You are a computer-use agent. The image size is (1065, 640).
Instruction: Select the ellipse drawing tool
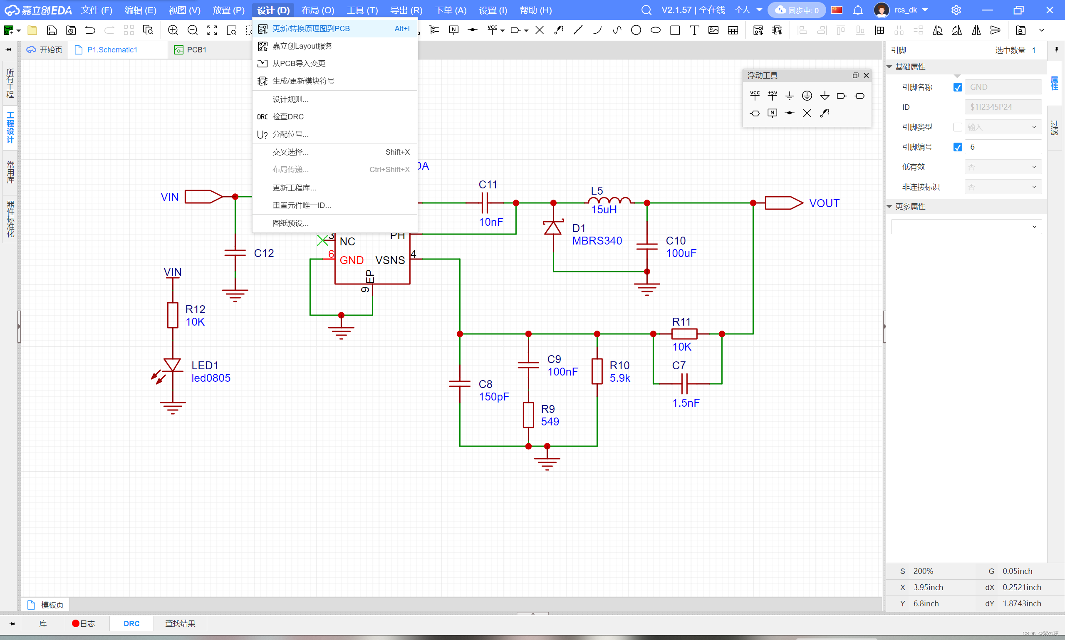[x=655, y=30]
